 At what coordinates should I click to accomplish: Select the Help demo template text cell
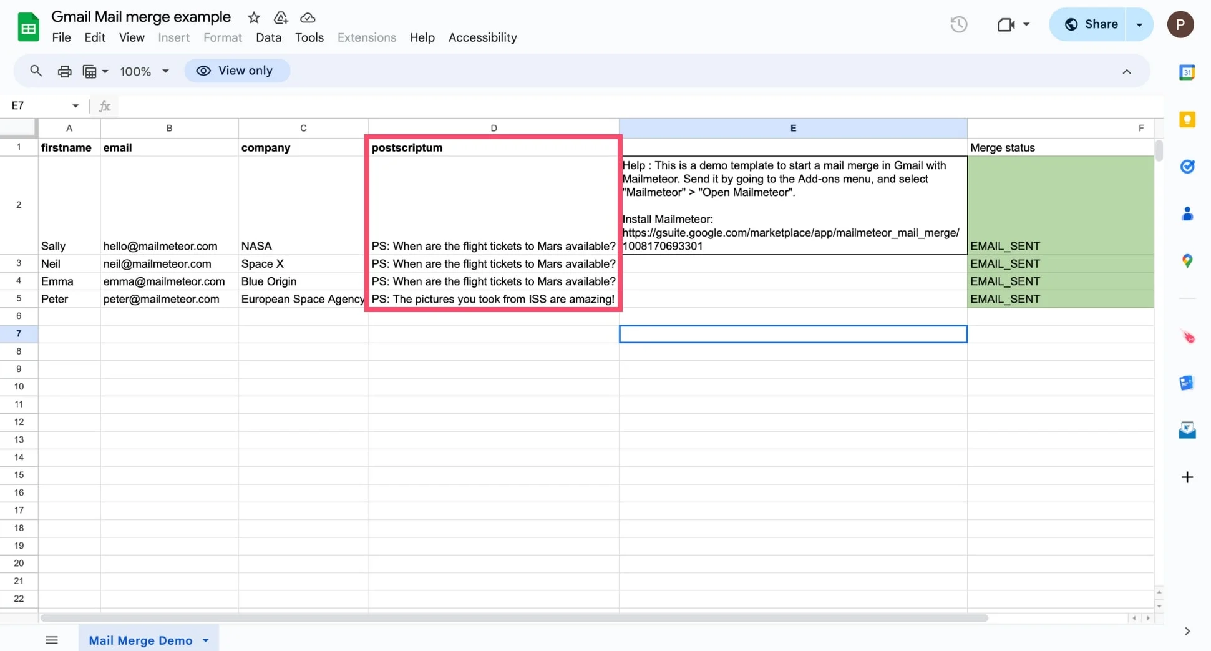coord(793,205)
